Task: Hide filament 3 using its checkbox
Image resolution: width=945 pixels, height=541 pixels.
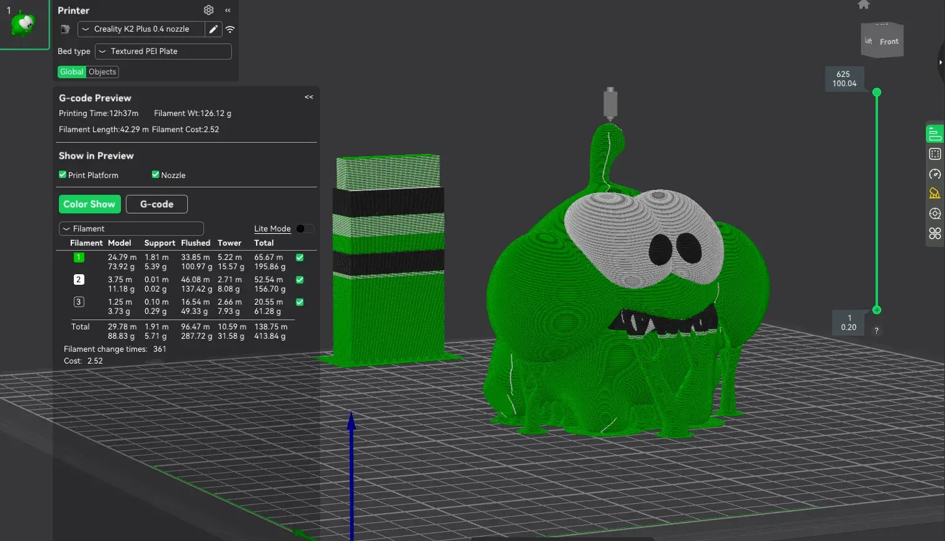Action: pos(299,302)
